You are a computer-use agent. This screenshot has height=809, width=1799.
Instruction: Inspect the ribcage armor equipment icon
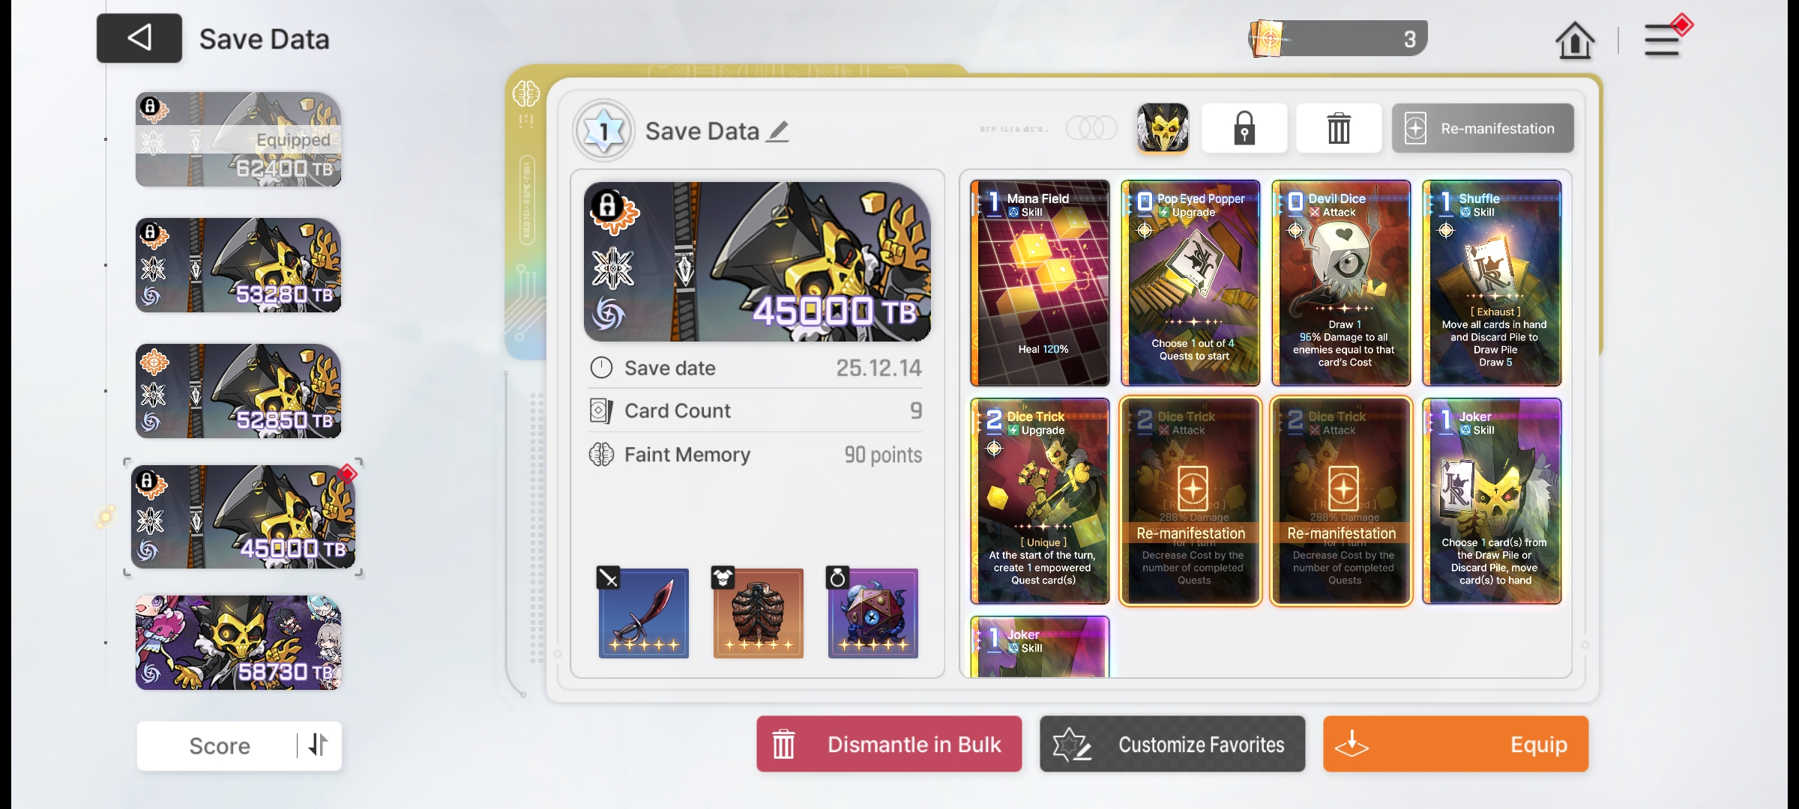coord(758,613)
